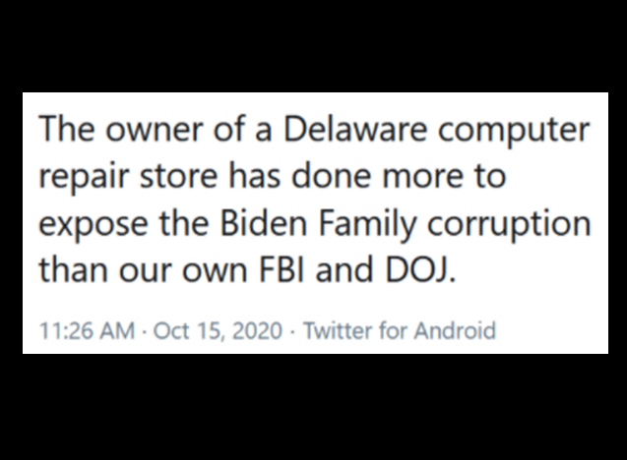The height and width of the screenshot is (460, 627).
Task: Click the "Twitter for Android" source link
Action: click(x=400, y=330)
